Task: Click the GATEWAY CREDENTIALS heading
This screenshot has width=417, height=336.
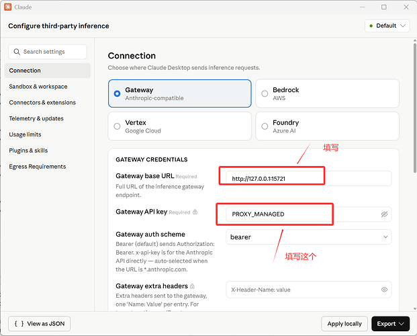Action: coord(152,159)
